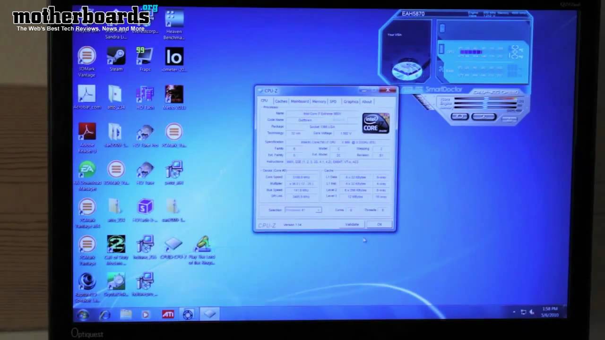
Task: Open the Iometer desktop icon
Action: (174, 59)
